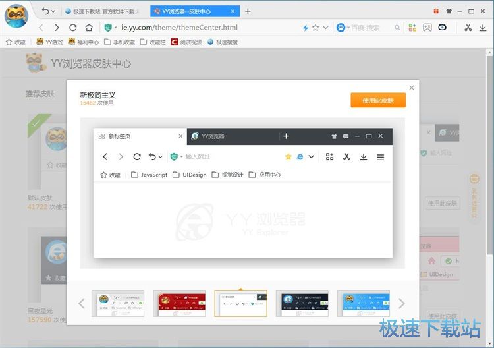Open the app center grid icon
The height and width of the screenshot is (348, 494).
[x=412, y=28]
